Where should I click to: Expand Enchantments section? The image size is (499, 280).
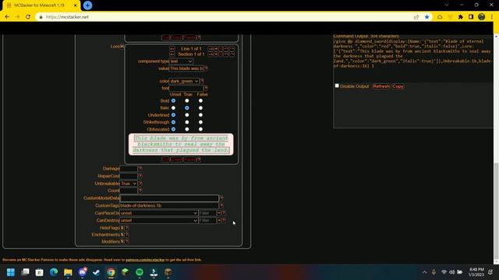pos(122,235)
